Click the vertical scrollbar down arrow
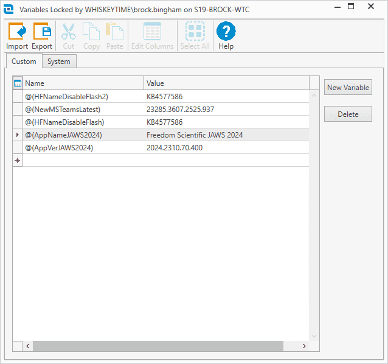The image size is (388, 364). click(314, 336)
